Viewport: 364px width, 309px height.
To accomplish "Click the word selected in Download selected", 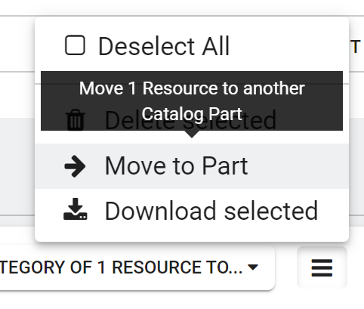I will 271,211.
